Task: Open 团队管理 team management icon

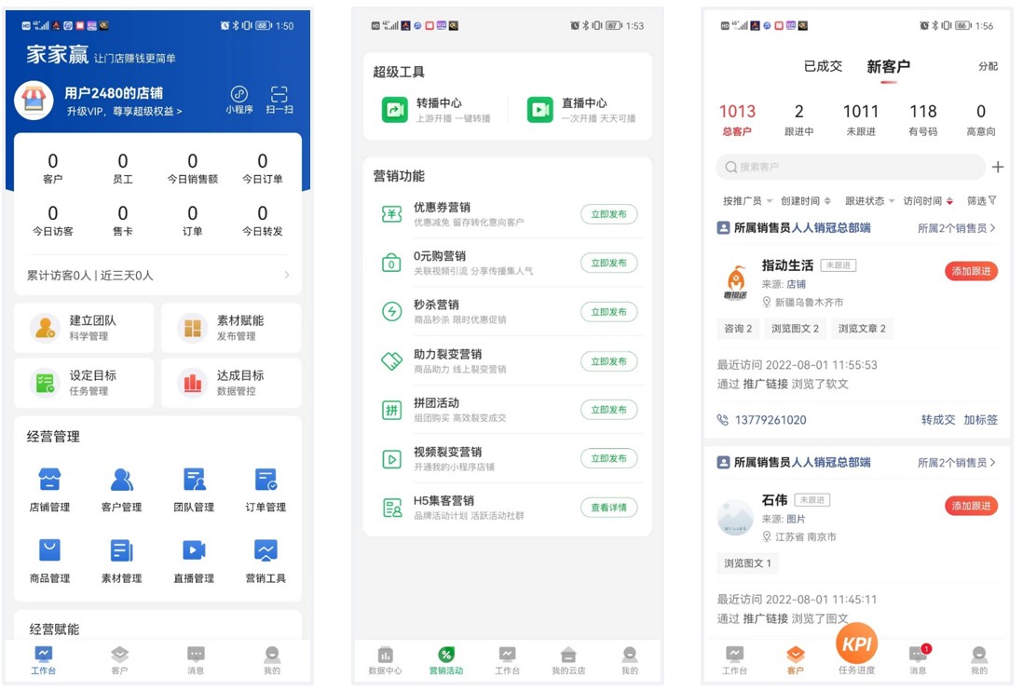Action: point(194,490)
